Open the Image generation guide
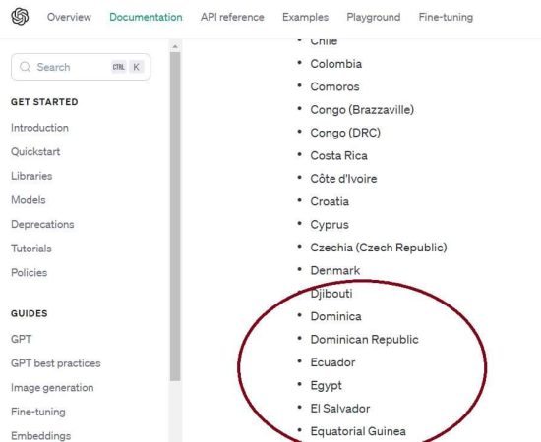 pos(52,388)
